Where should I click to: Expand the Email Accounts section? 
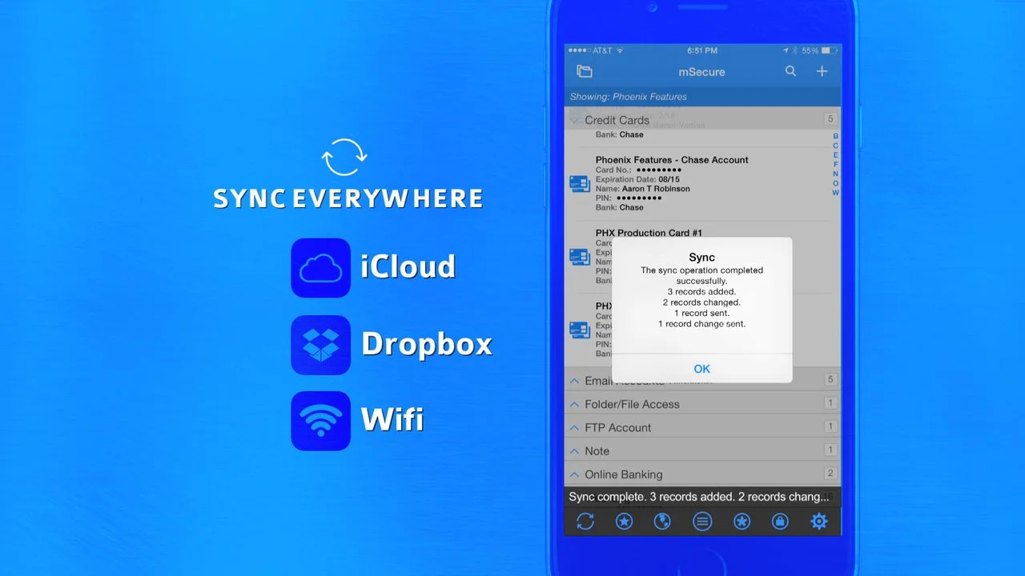[702, 381]
